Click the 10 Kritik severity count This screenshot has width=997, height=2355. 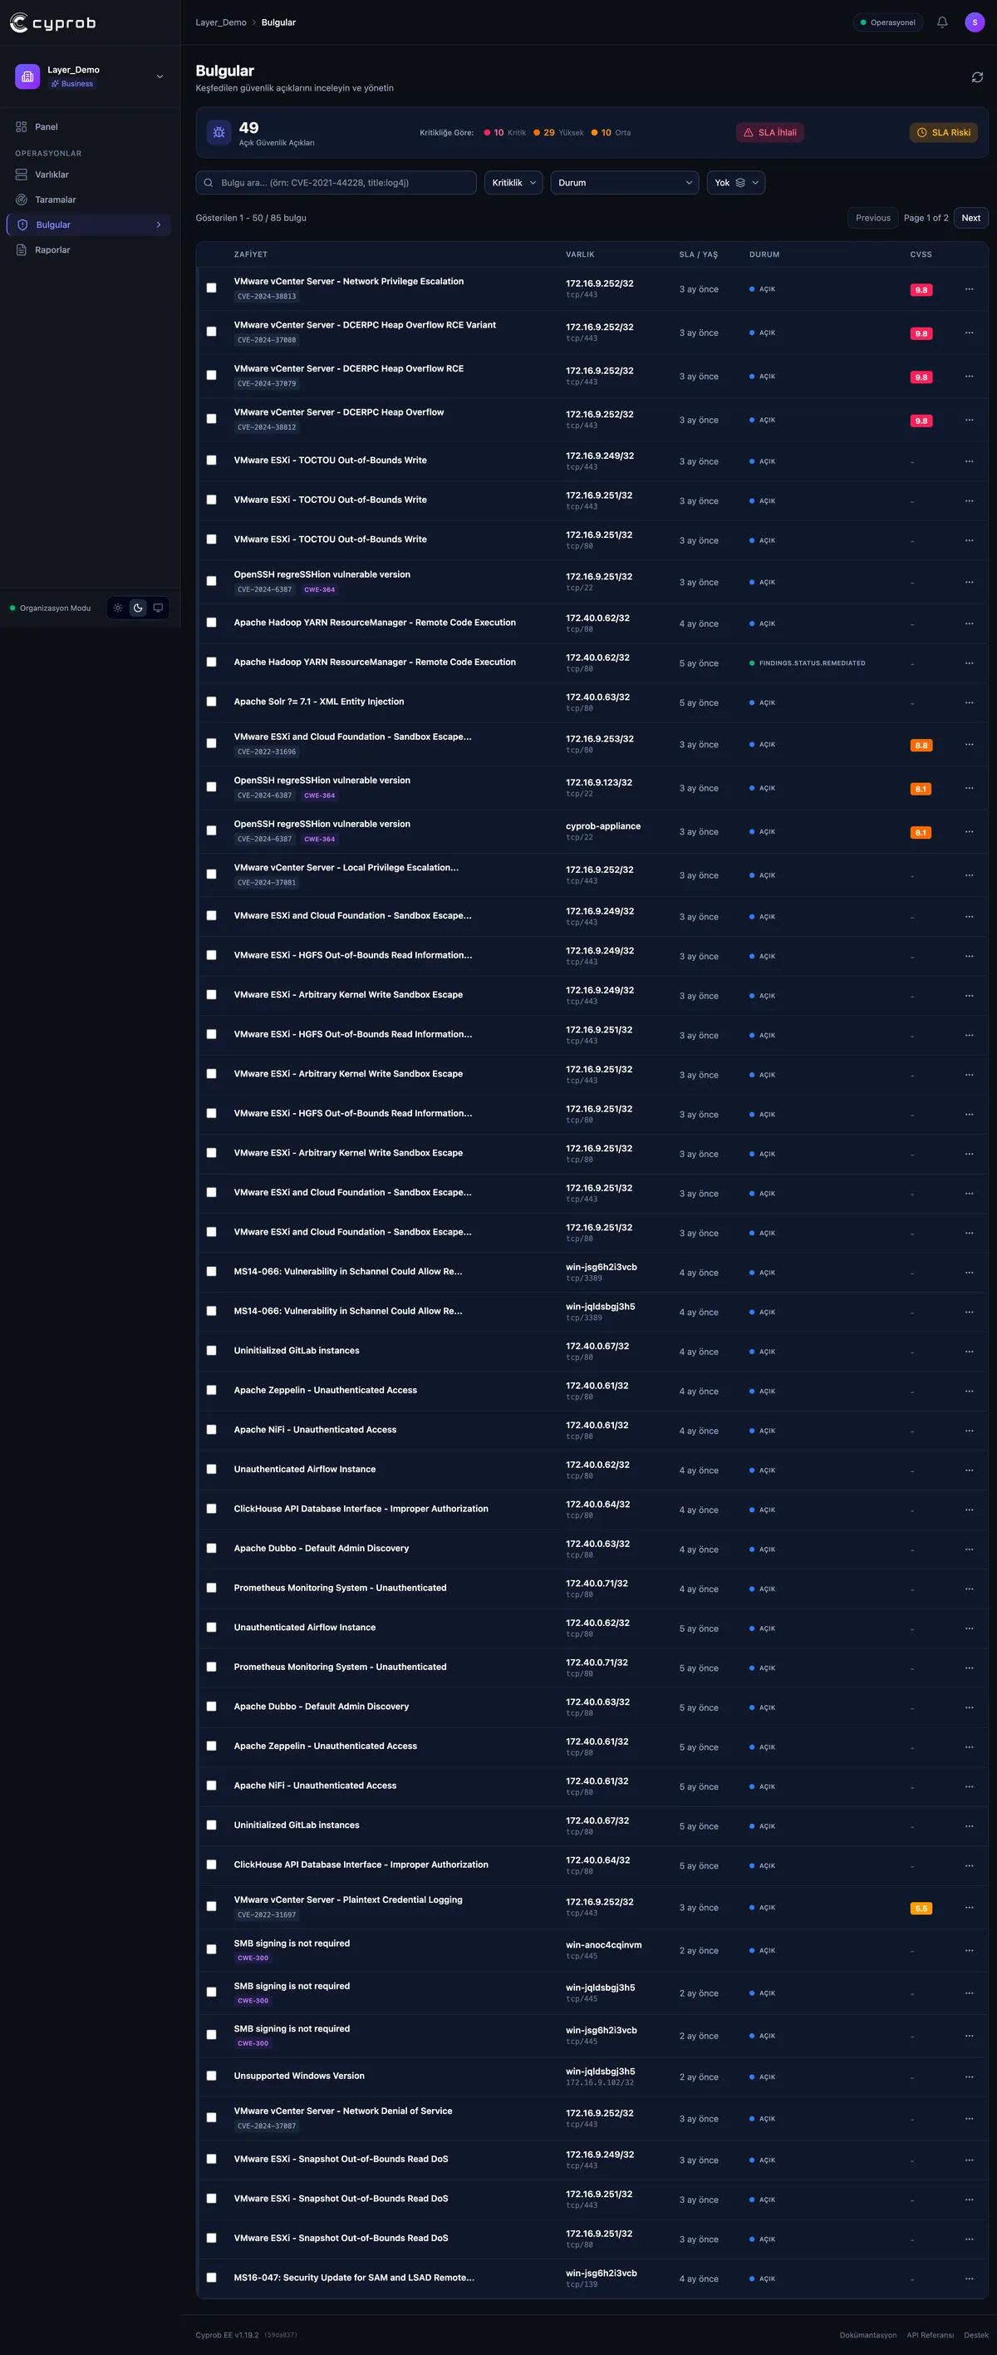click(504, 132)
